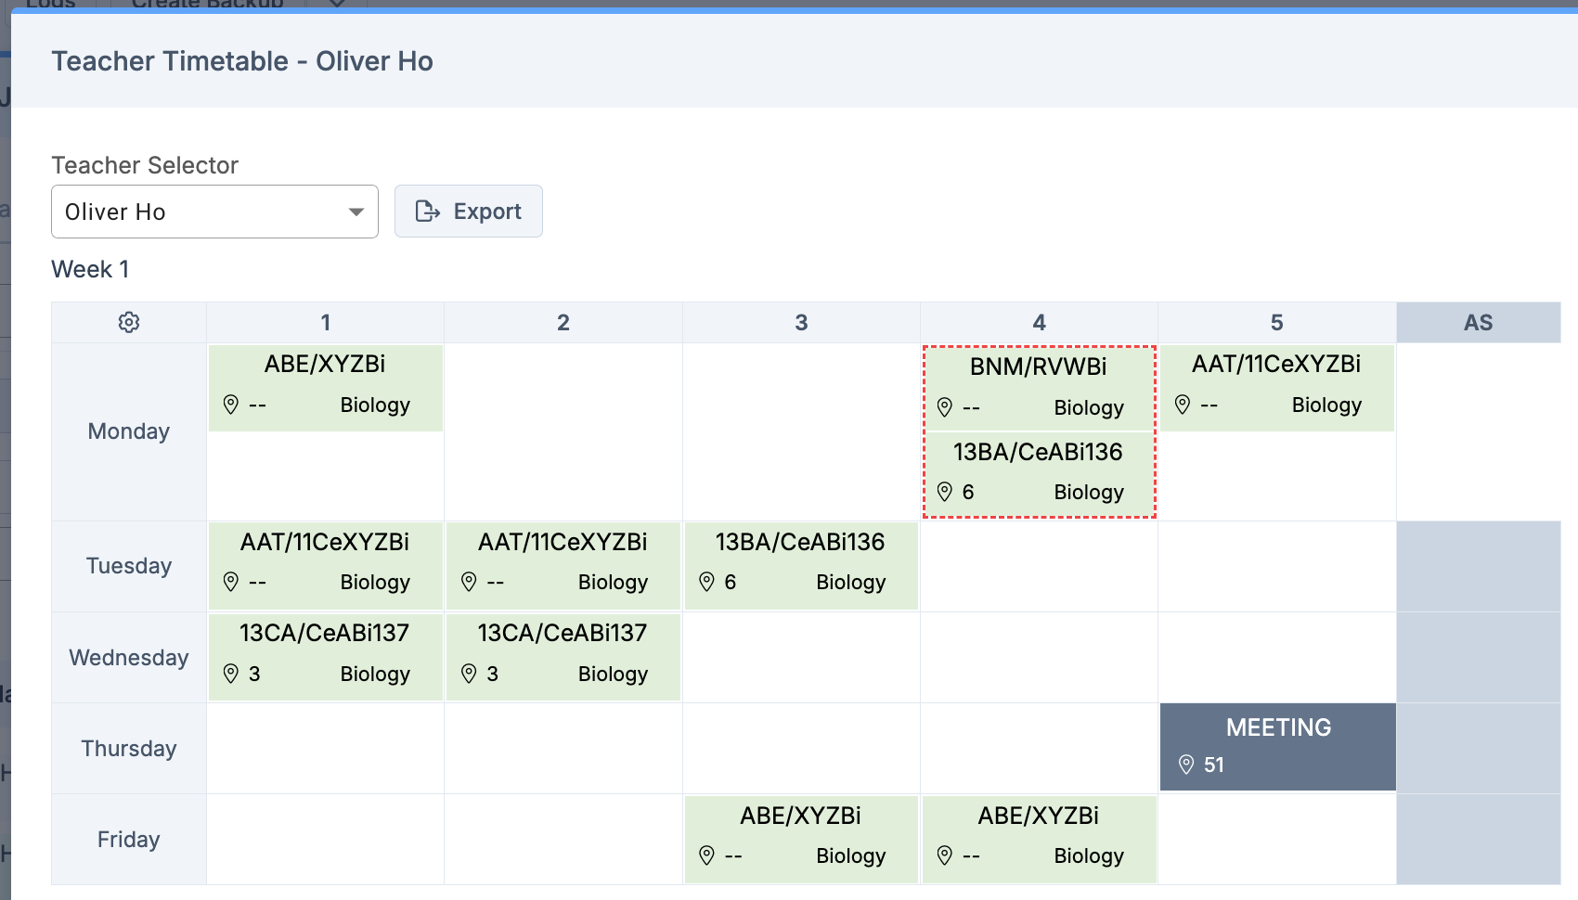The height and width of the screenshot is (900, 1578).
Task: Click location pin on Monday period 1 lesson
Action: click(231, 405)
